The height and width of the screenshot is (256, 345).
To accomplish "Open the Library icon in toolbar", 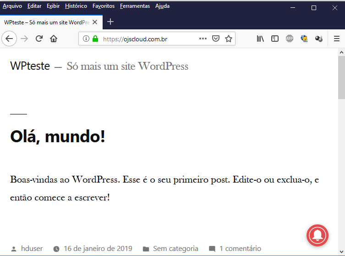I will point(260,39).
